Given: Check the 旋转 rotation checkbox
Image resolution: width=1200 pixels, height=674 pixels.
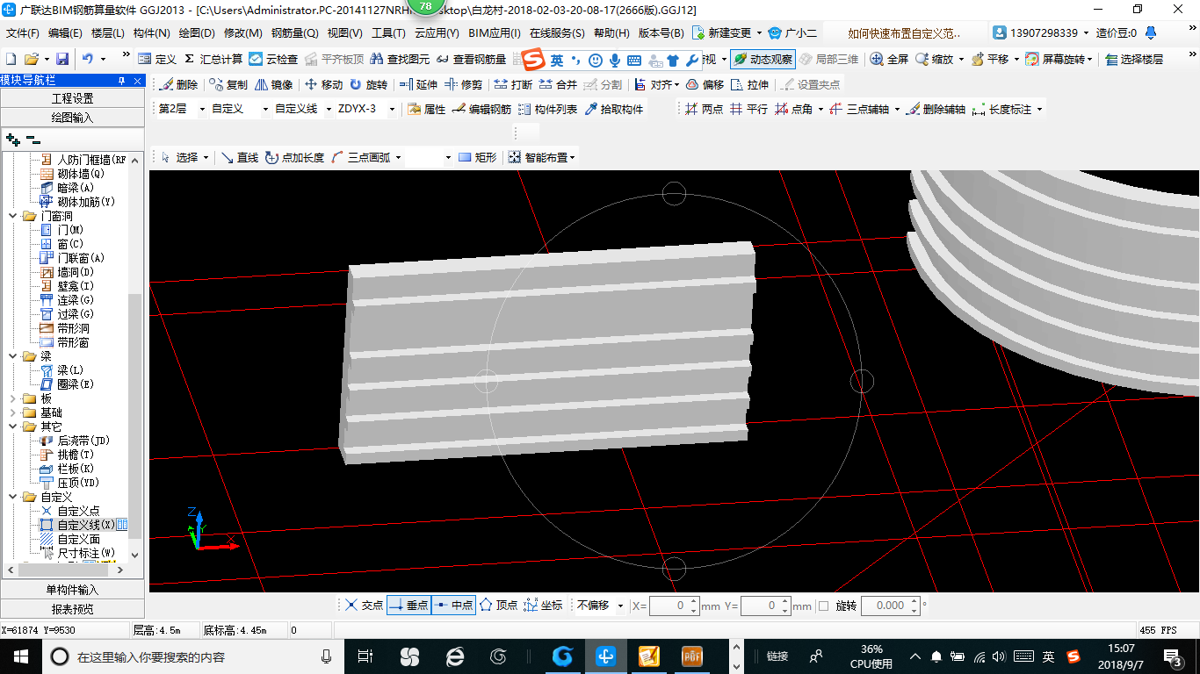Looking at the screenshot, I should click(x=823, y=606).
